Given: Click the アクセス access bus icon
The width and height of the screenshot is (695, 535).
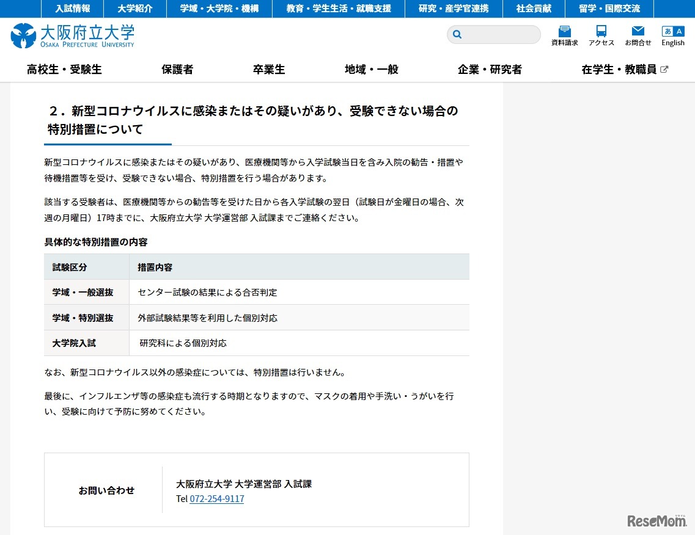Looking at the screenshot, I should [x=601, y=34].
